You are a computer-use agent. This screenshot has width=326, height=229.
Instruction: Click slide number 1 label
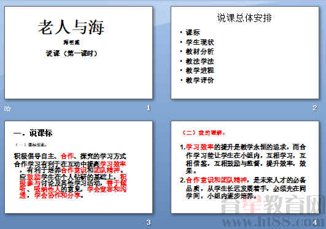coord(149,108)
